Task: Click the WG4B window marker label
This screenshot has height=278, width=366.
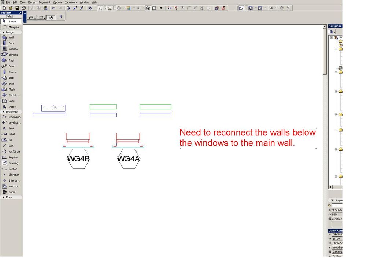Action: pos(78,159)
